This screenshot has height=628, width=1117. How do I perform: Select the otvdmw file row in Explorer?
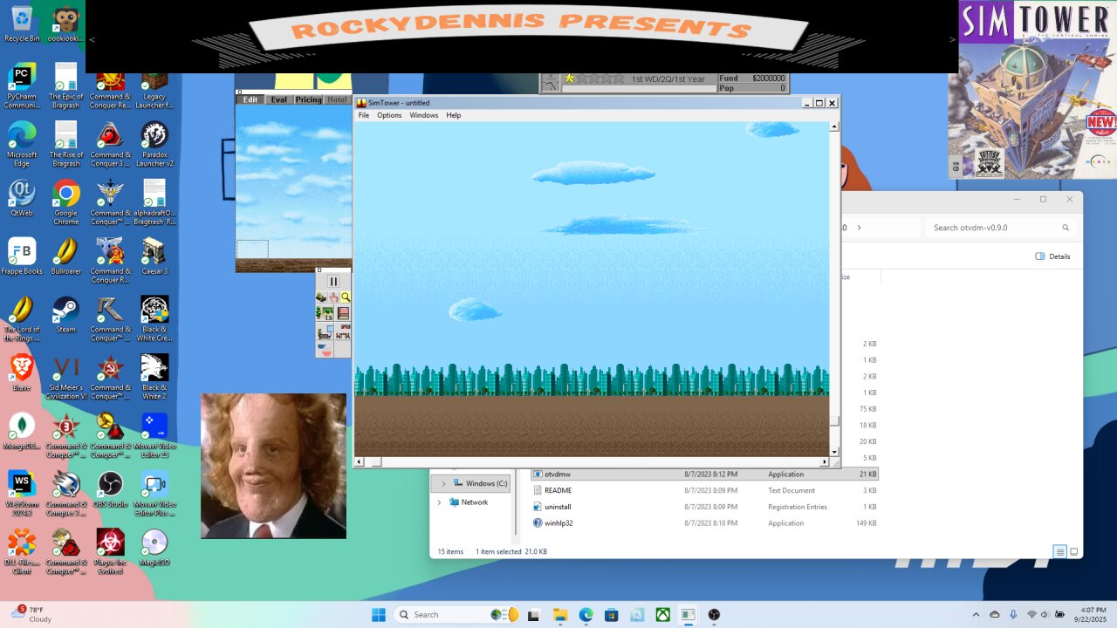(704, 474)
